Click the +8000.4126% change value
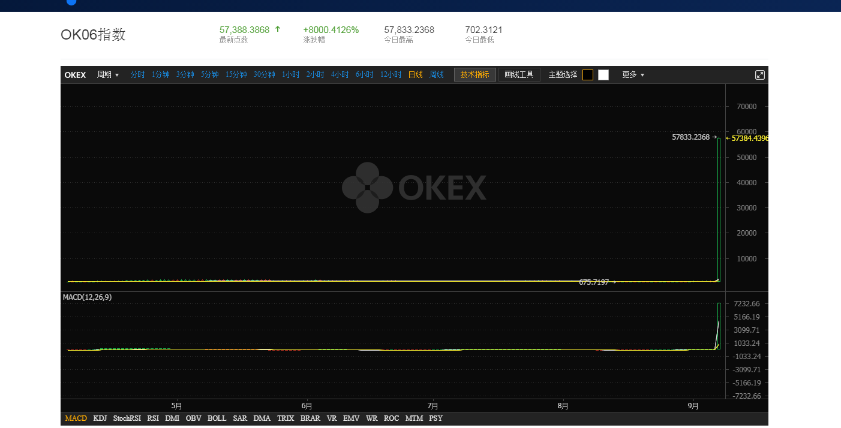Screen dimensions: 841x428 point(331,29)
